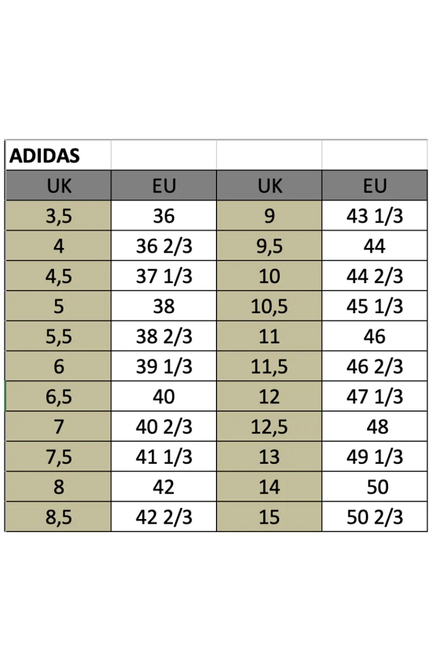Viewport: 432px width, 648px height.
Task: Select the EU 42 2/3 cell
Action: [x=164, y=517]
